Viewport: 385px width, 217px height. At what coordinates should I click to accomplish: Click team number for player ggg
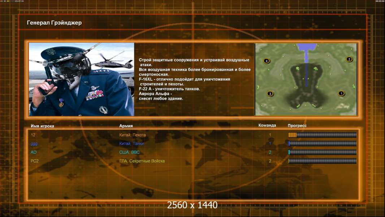pos(270,144)
